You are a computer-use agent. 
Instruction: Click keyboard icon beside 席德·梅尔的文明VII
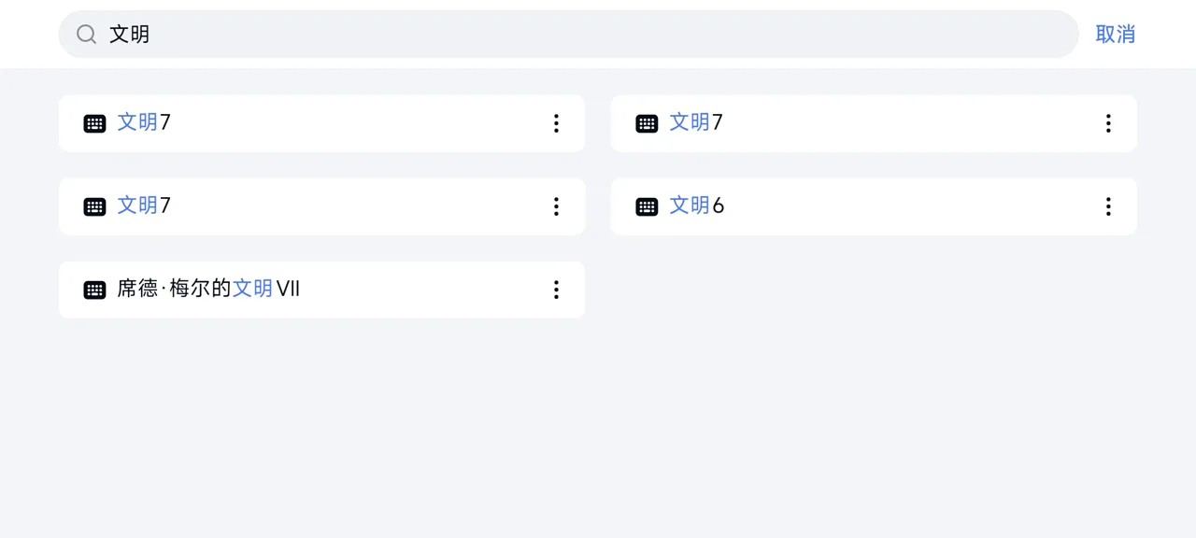(x=94, y=290)
